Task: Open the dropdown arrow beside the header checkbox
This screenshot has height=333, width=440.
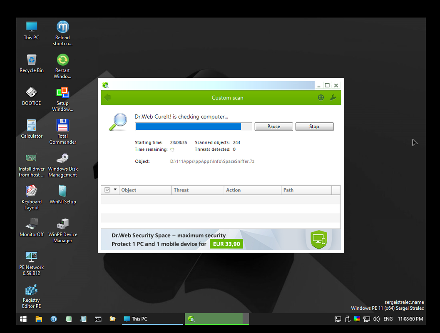Action: [x=115, y=190]
